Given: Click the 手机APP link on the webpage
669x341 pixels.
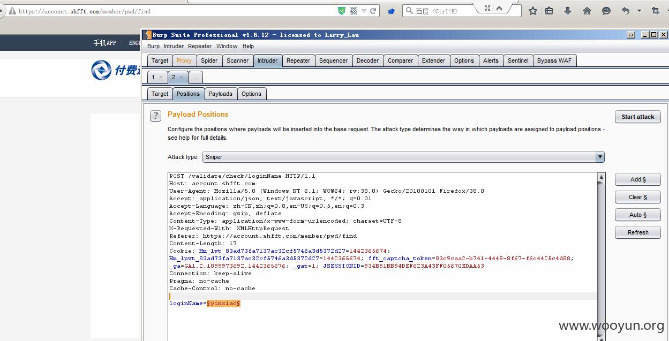Looking at the screenshot, I should (104, 43).
